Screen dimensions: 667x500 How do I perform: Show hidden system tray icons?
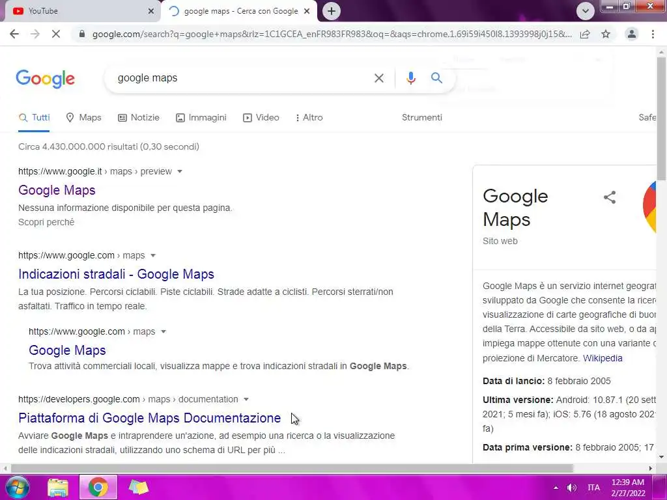[556, 488]
